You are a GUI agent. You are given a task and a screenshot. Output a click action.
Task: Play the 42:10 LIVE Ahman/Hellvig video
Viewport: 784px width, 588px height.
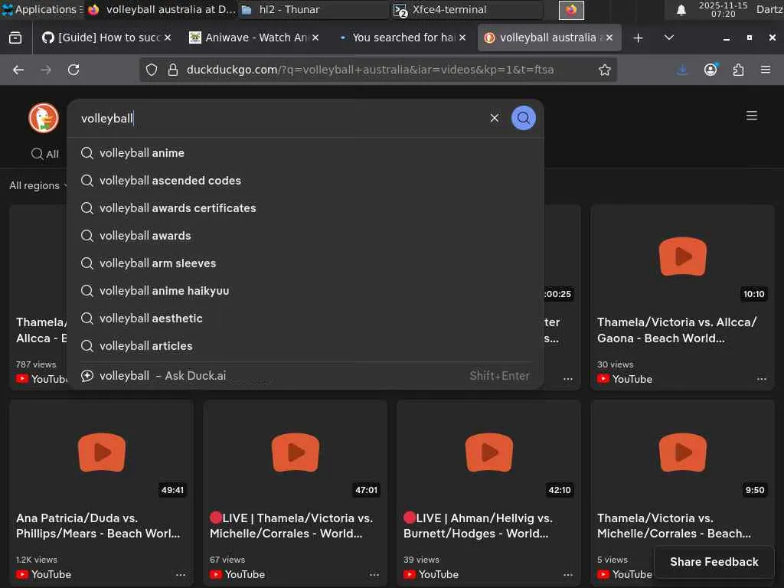489,452
